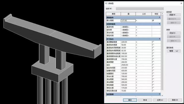The image size is (184, 104).
Task: Check the lock box for 310.00 row
Action: 153,68
